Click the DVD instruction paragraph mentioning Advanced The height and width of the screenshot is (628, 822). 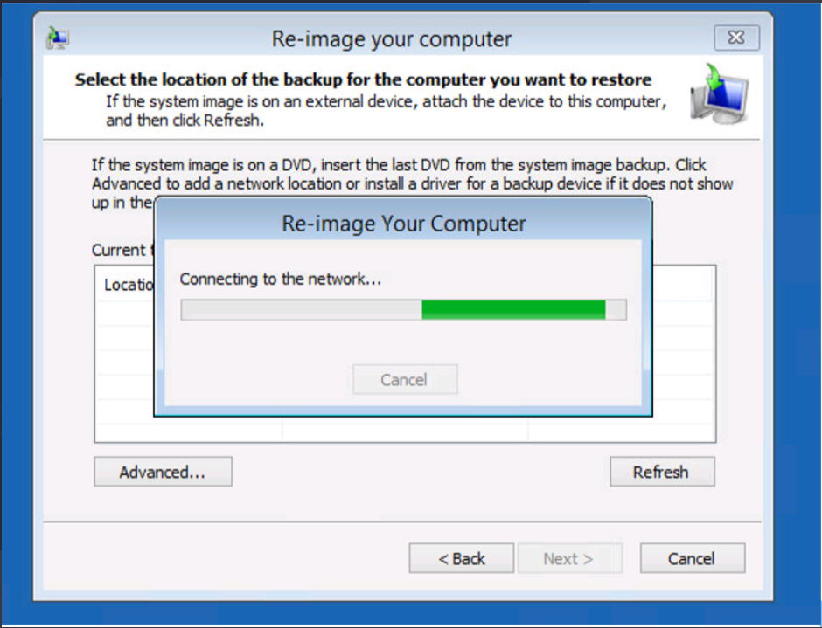[x=412, y=183]
